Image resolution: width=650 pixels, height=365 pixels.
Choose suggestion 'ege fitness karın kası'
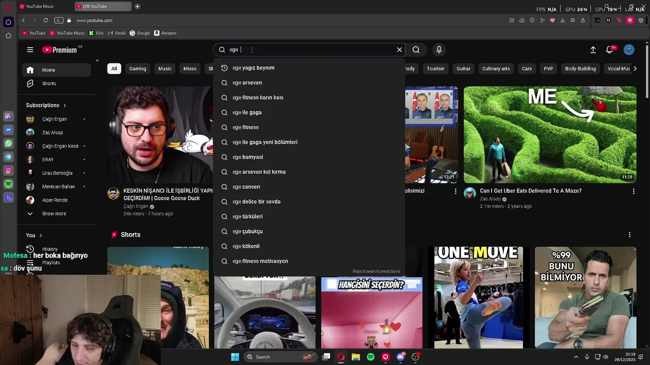pyautogui.click(x=309, y=97)
